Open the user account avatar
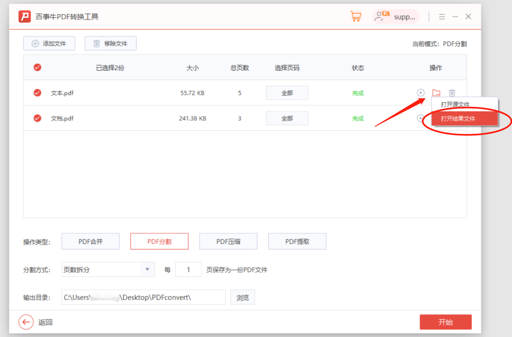 (x=382, y=16)
